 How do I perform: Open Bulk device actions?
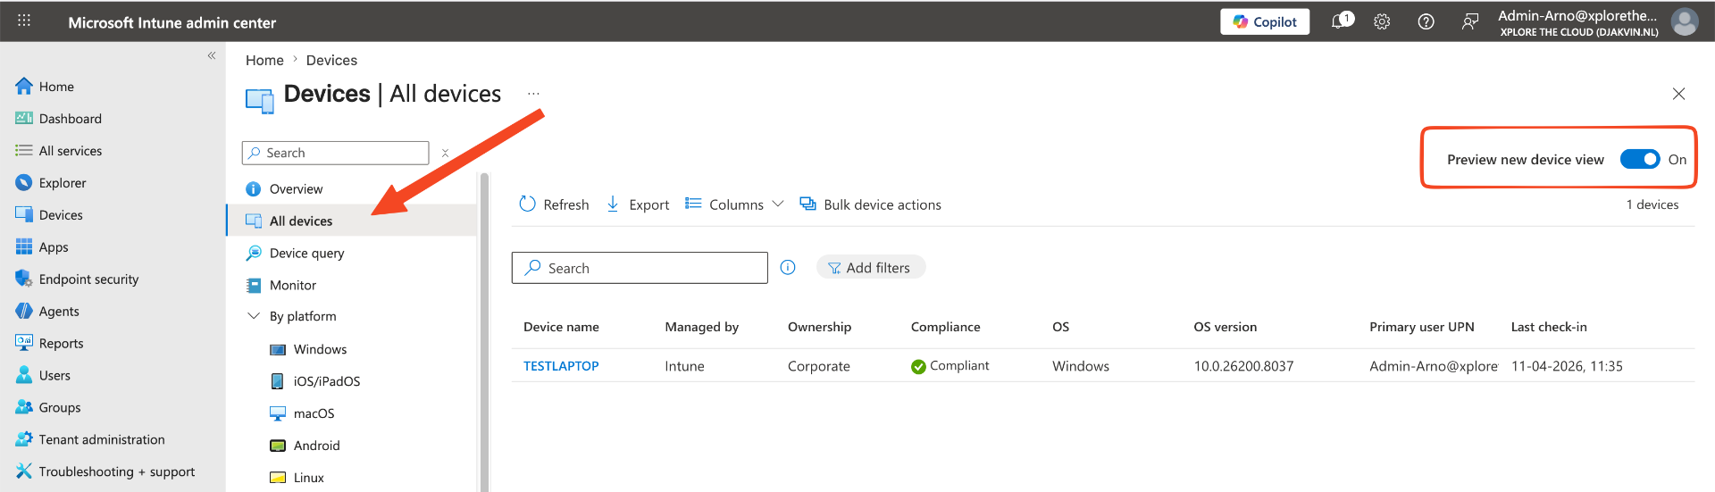coord(870,204)
